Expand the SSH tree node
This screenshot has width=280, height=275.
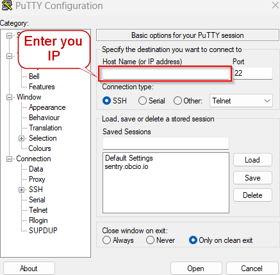pyautogui.click(x=21, y=190)
